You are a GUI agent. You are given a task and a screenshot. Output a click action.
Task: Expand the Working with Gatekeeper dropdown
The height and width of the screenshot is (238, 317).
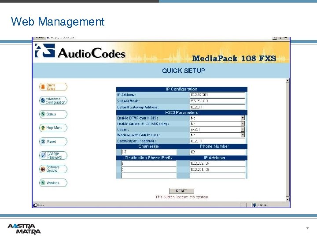point(243,135)
